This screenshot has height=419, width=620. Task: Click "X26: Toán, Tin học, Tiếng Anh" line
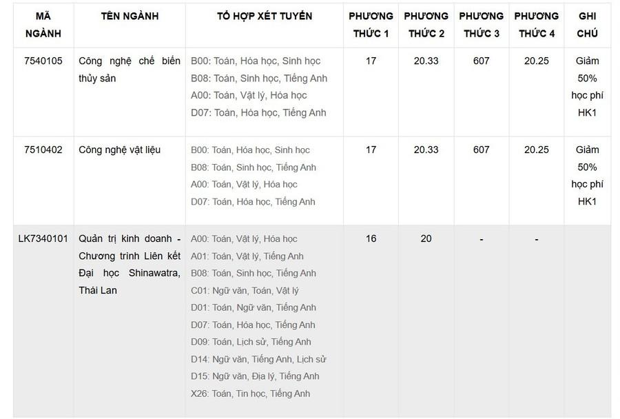pos(251,394)
